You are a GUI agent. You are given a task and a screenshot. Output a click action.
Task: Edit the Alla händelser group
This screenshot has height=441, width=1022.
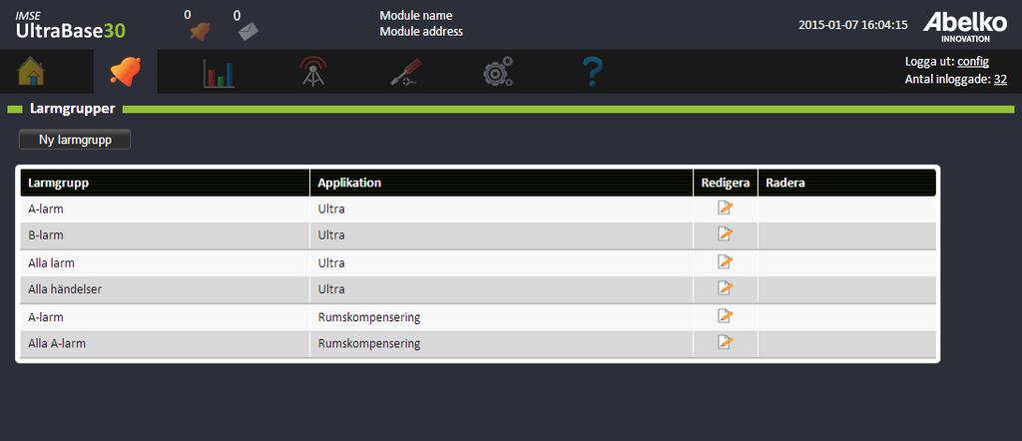click(x=726, y=288)
